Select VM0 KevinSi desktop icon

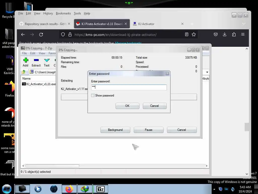click(x=10, y=65)
